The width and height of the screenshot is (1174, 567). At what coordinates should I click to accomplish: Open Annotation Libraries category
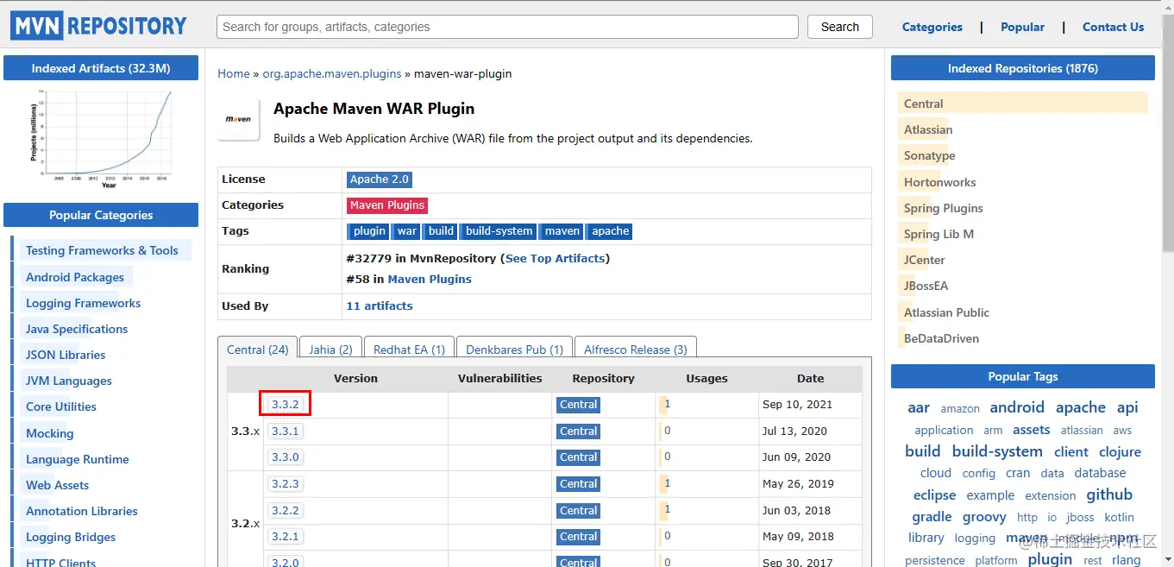[82, 511]
